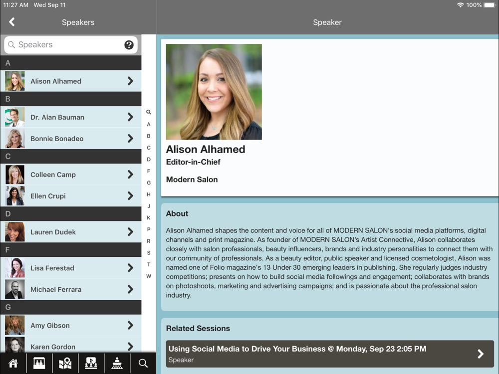Screen dimensions: 499x374
Task: Tap Amy Gibson's thumbnail
Action: point(14,325)
